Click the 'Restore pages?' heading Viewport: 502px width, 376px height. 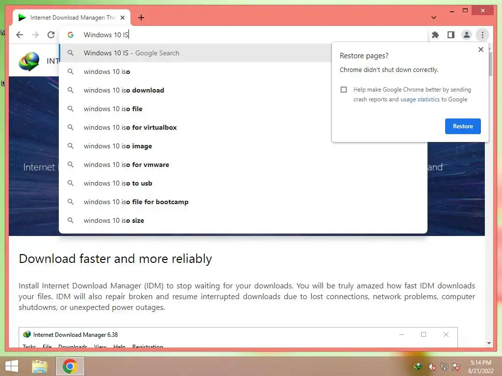coord(364,56)
